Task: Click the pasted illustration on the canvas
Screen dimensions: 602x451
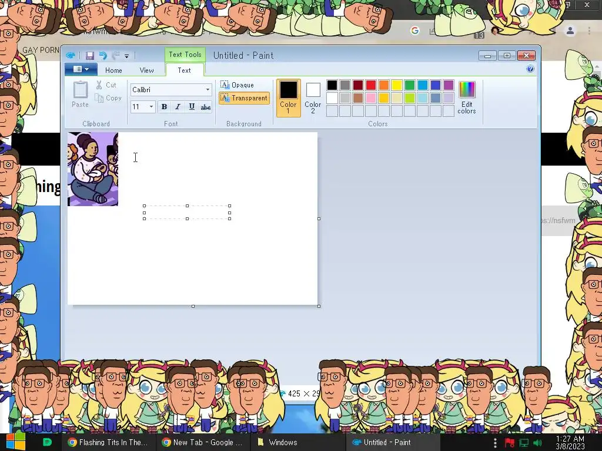Action: click(x=93, y=169)
